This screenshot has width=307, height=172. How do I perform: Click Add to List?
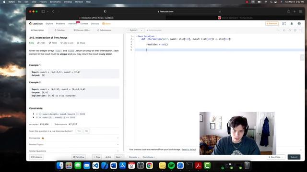(x=67, y=43)
